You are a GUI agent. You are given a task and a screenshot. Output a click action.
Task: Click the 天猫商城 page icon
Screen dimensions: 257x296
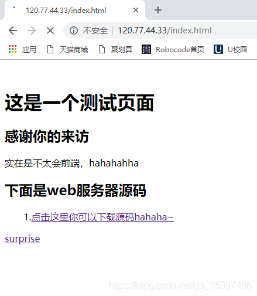click(x=50, y=49)
